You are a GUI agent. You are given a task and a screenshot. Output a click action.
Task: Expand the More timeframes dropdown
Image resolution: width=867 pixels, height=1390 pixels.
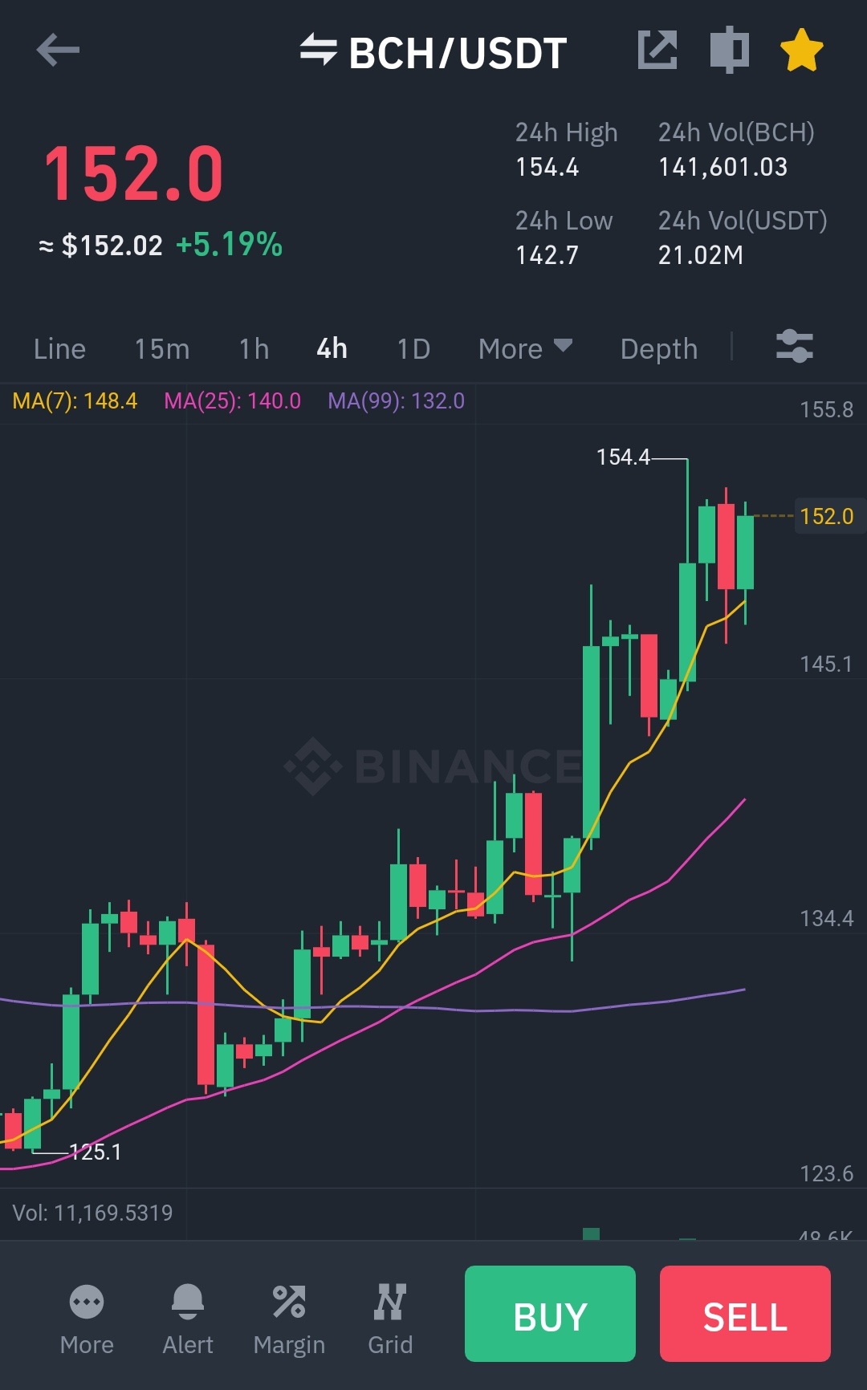pyautogui.click(x=526, y=348)
